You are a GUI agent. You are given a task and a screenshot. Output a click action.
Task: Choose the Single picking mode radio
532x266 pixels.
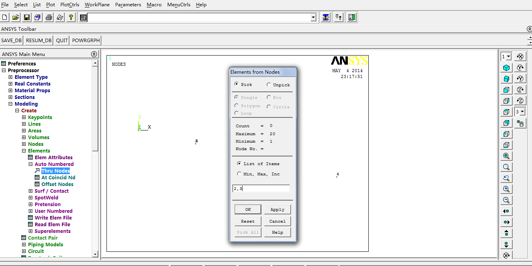pyautogui.click(x=236, y=97)
